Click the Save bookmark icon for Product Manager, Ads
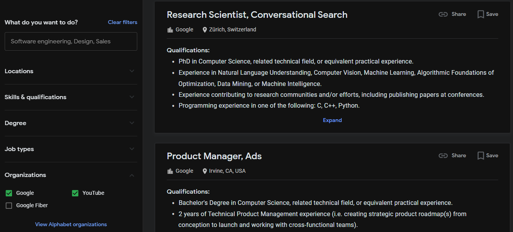This screenshot has width=513, height=232. coord(481,156)
